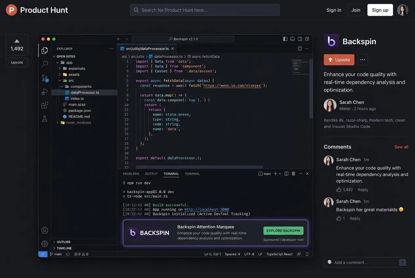This screenshot has width=415, height=278.
Task: Click the feedback icon in the status bar
Action: (x=299, y=254)
